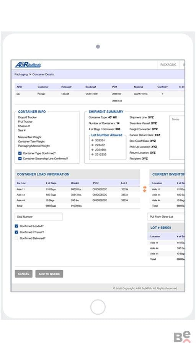This screenshot has height=351, width=196.
Task: Click into the Notes text area
Action: point(177,138)
